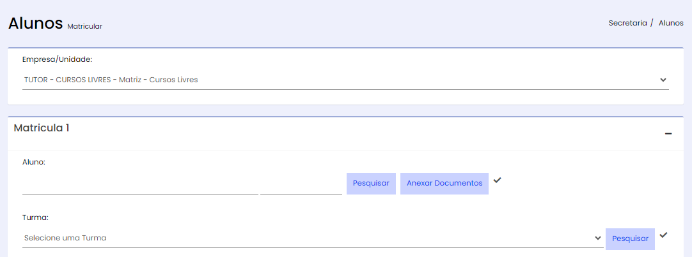Click the Pesquisar button beside the Turma field
Image resolution: width=692 pixels, height=257 pixels.
click(x=630, y=239)
